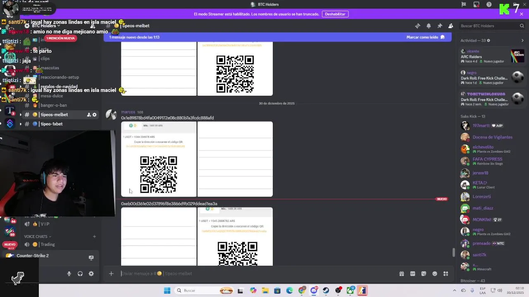Click marcos username in chat
Viewport: 529px width, 297px height.
(x=128, y=112)
